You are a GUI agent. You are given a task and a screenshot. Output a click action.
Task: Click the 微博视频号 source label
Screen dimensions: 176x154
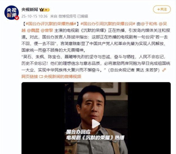67,16
